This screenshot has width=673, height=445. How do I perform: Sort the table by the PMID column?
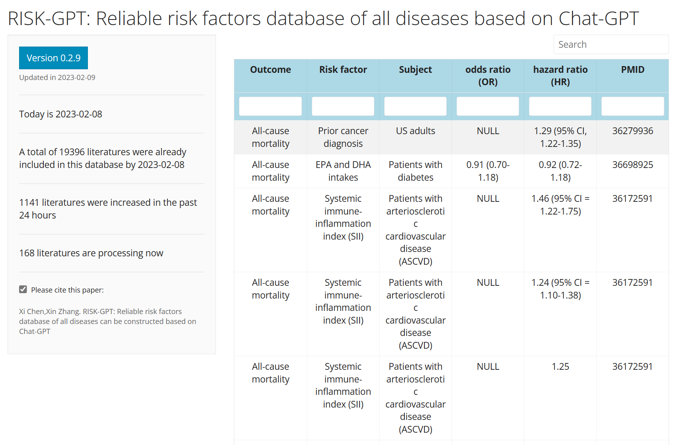point(632,70)
